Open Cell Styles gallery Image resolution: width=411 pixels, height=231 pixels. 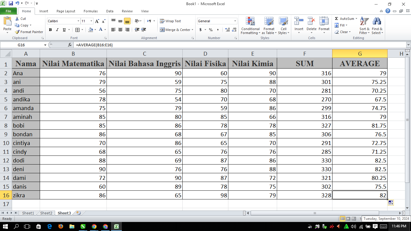(283, 26)
